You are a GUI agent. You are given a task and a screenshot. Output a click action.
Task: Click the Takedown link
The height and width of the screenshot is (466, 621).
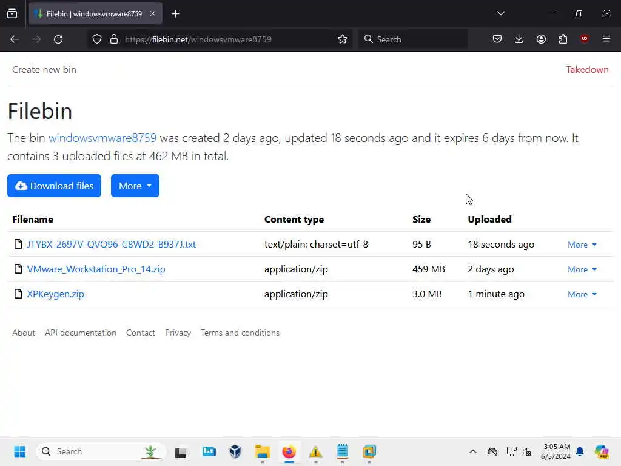(587, 69)
